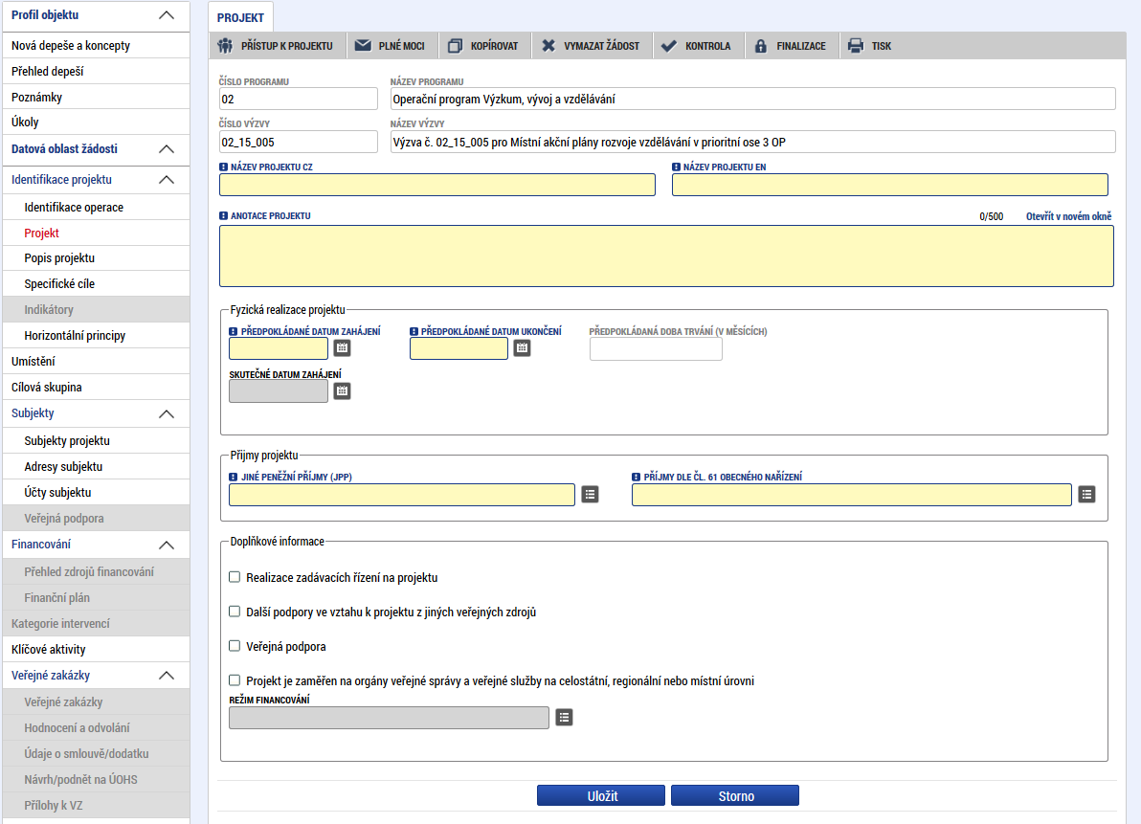Click info icon beside Anotace projektu
Screen dimensions: 1141x824
(223, 216)
